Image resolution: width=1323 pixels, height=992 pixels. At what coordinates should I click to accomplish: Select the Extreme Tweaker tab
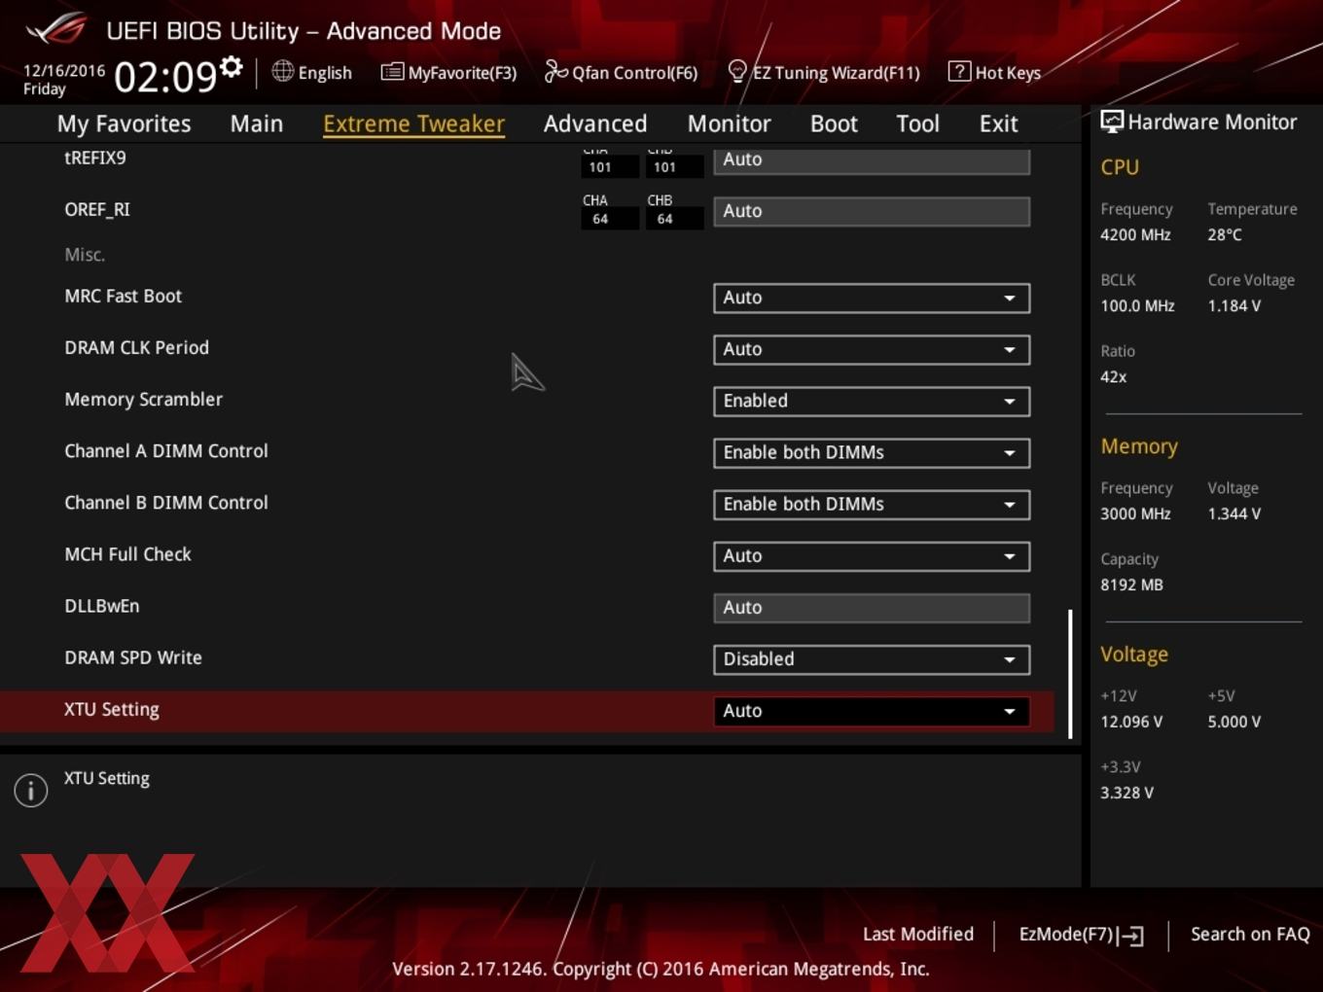413,124
